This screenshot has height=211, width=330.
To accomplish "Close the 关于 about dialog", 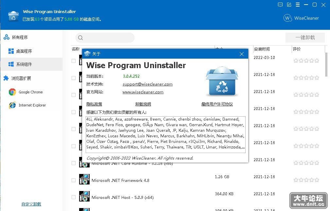I will [242, 54].
